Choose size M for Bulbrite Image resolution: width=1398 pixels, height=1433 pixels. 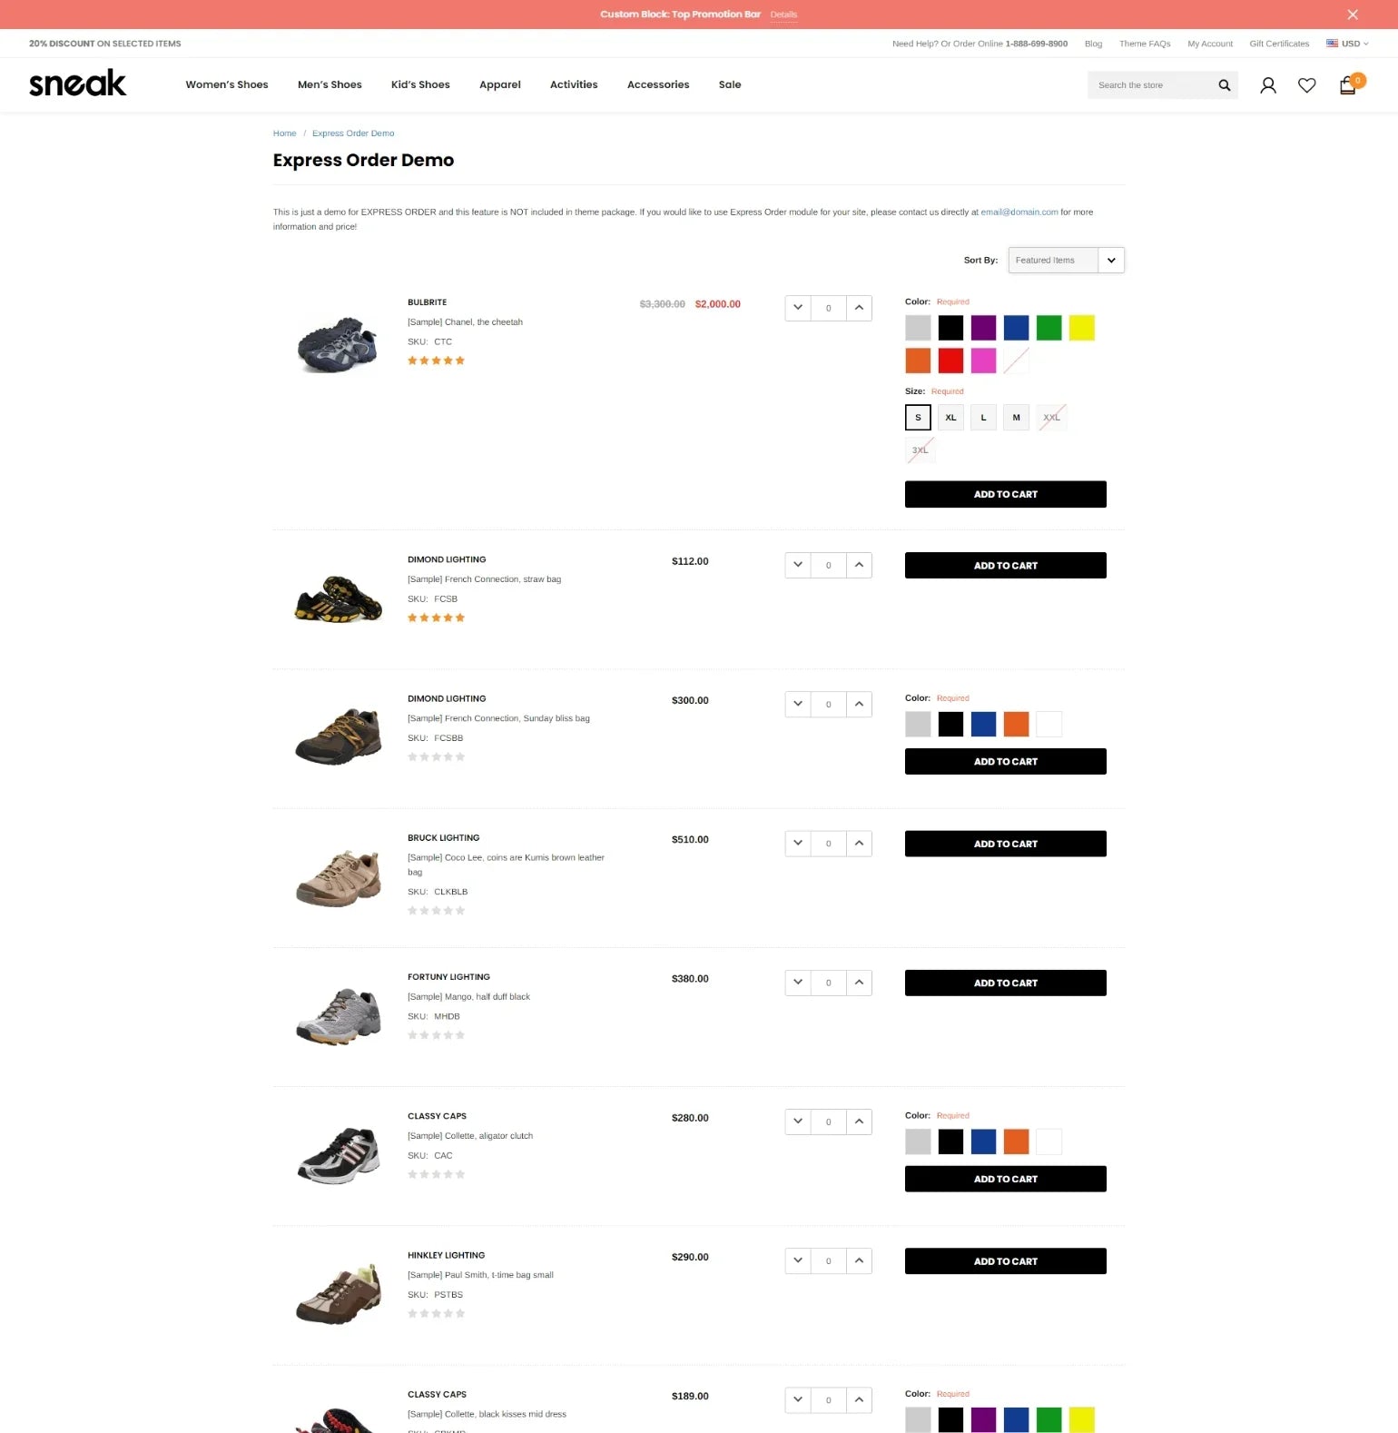1016,418
